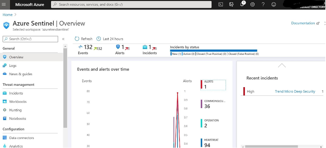
Task: Click the sidebar Search (Ctrl+/) field
Action: [x=30, y=39]
